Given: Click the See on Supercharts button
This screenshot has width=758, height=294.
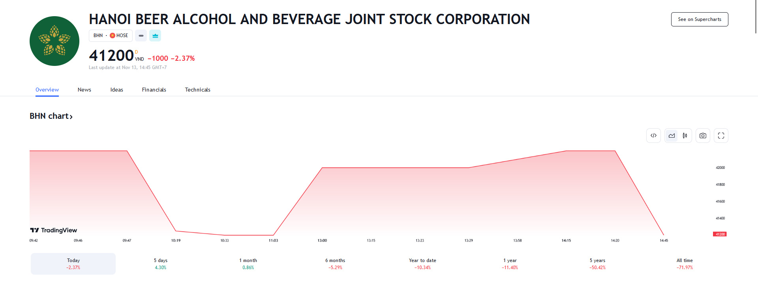Looking at the screenshot, I should tap(699, 19).
